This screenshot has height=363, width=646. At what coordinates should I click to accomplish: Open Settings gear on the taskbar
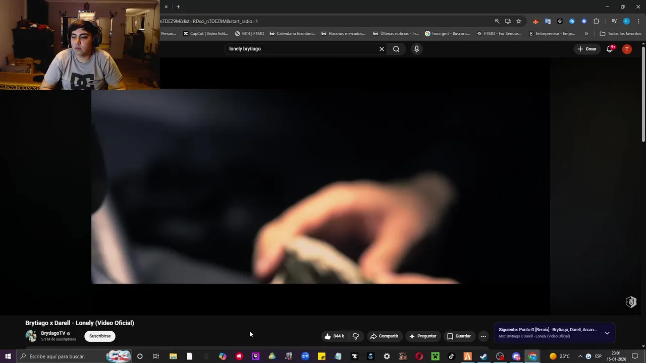pos(387,356)
